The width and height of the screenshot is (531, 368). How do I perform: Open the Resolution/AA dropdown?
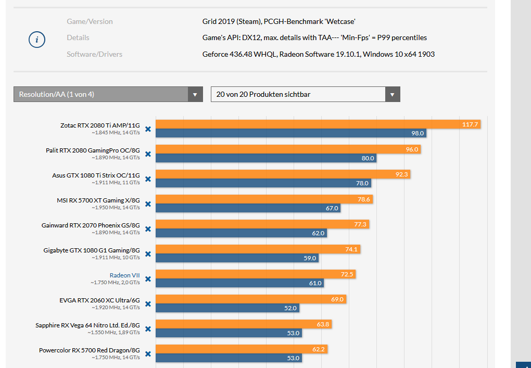[104, 94]
